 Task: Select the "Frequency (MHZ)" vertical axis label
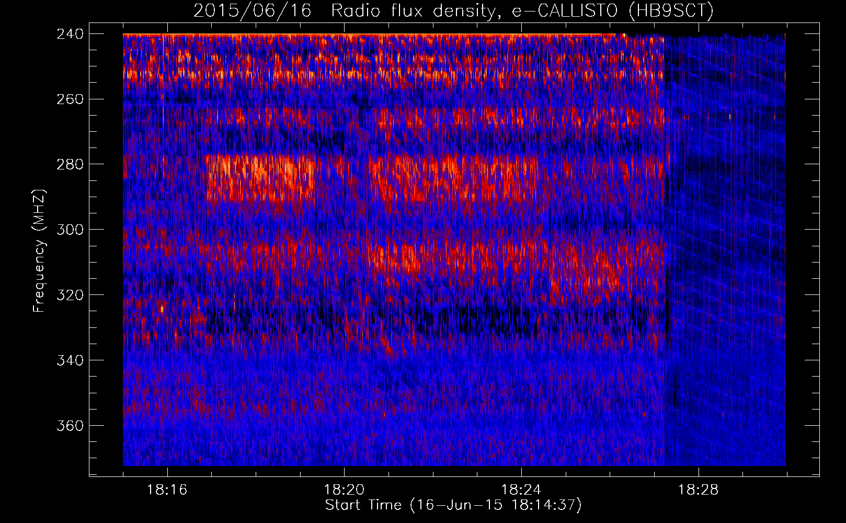40,251
